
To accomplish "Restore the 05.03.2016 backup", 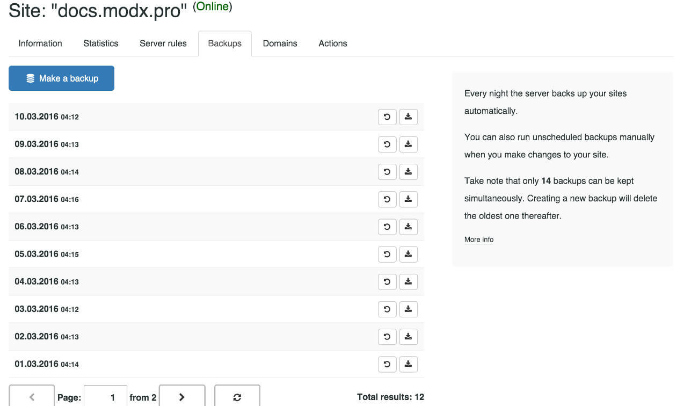I will [387, 254].
